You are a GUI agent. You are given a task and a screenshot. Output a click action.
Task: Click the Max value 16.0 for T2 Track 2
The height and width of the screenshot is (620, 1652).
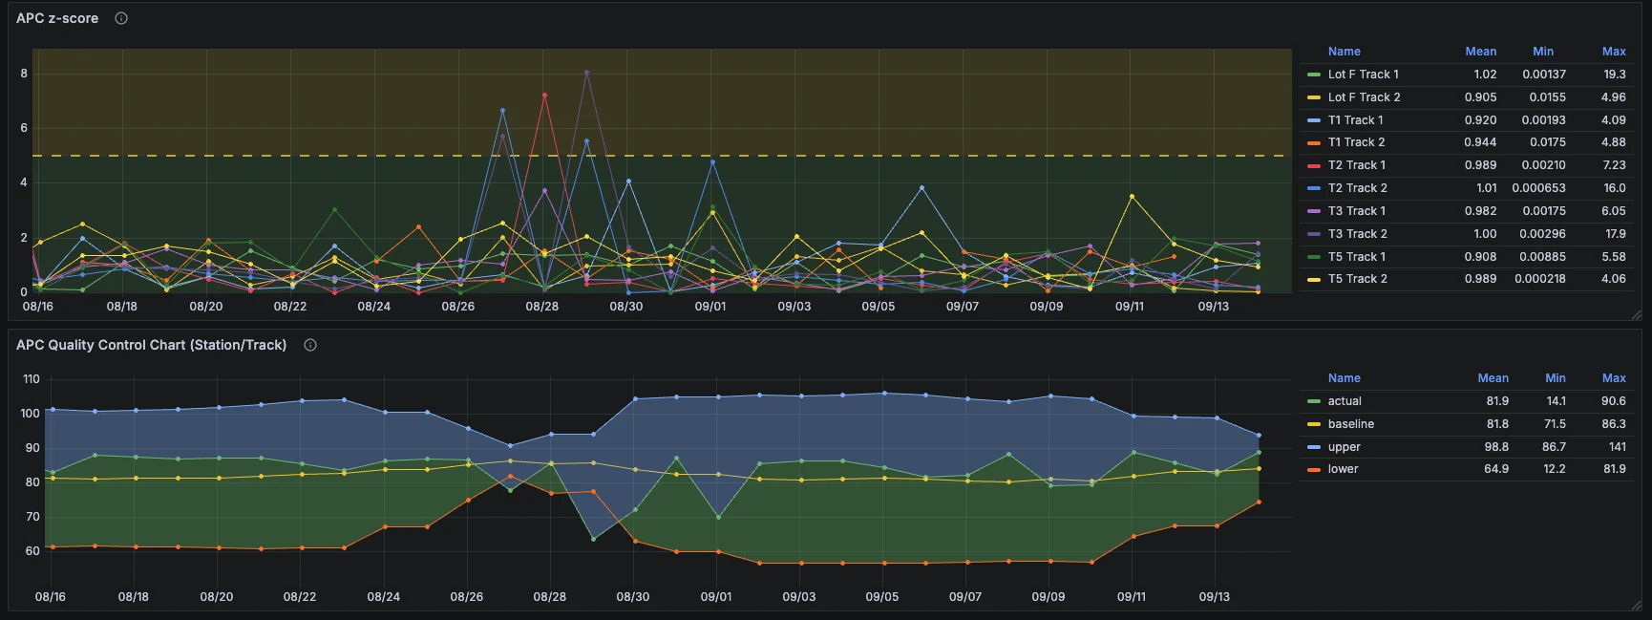click(x=1614, y=188)
